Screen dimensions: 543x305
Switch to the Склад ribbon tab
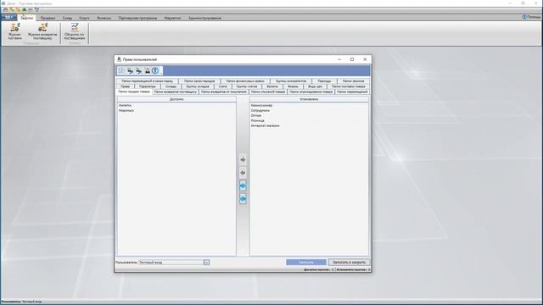(x=67, y=18)
